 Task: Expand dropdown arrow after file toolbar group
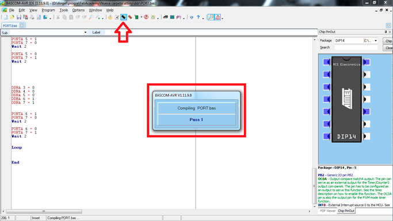pos(51,18)
